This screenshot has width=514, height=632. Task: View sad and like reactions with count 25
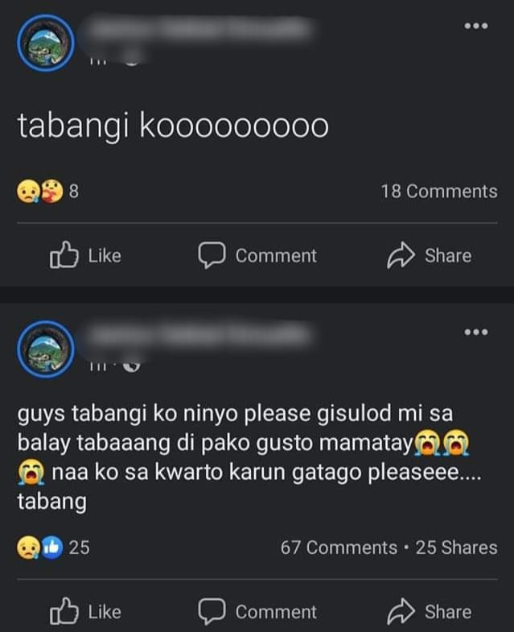coord(53,547)
